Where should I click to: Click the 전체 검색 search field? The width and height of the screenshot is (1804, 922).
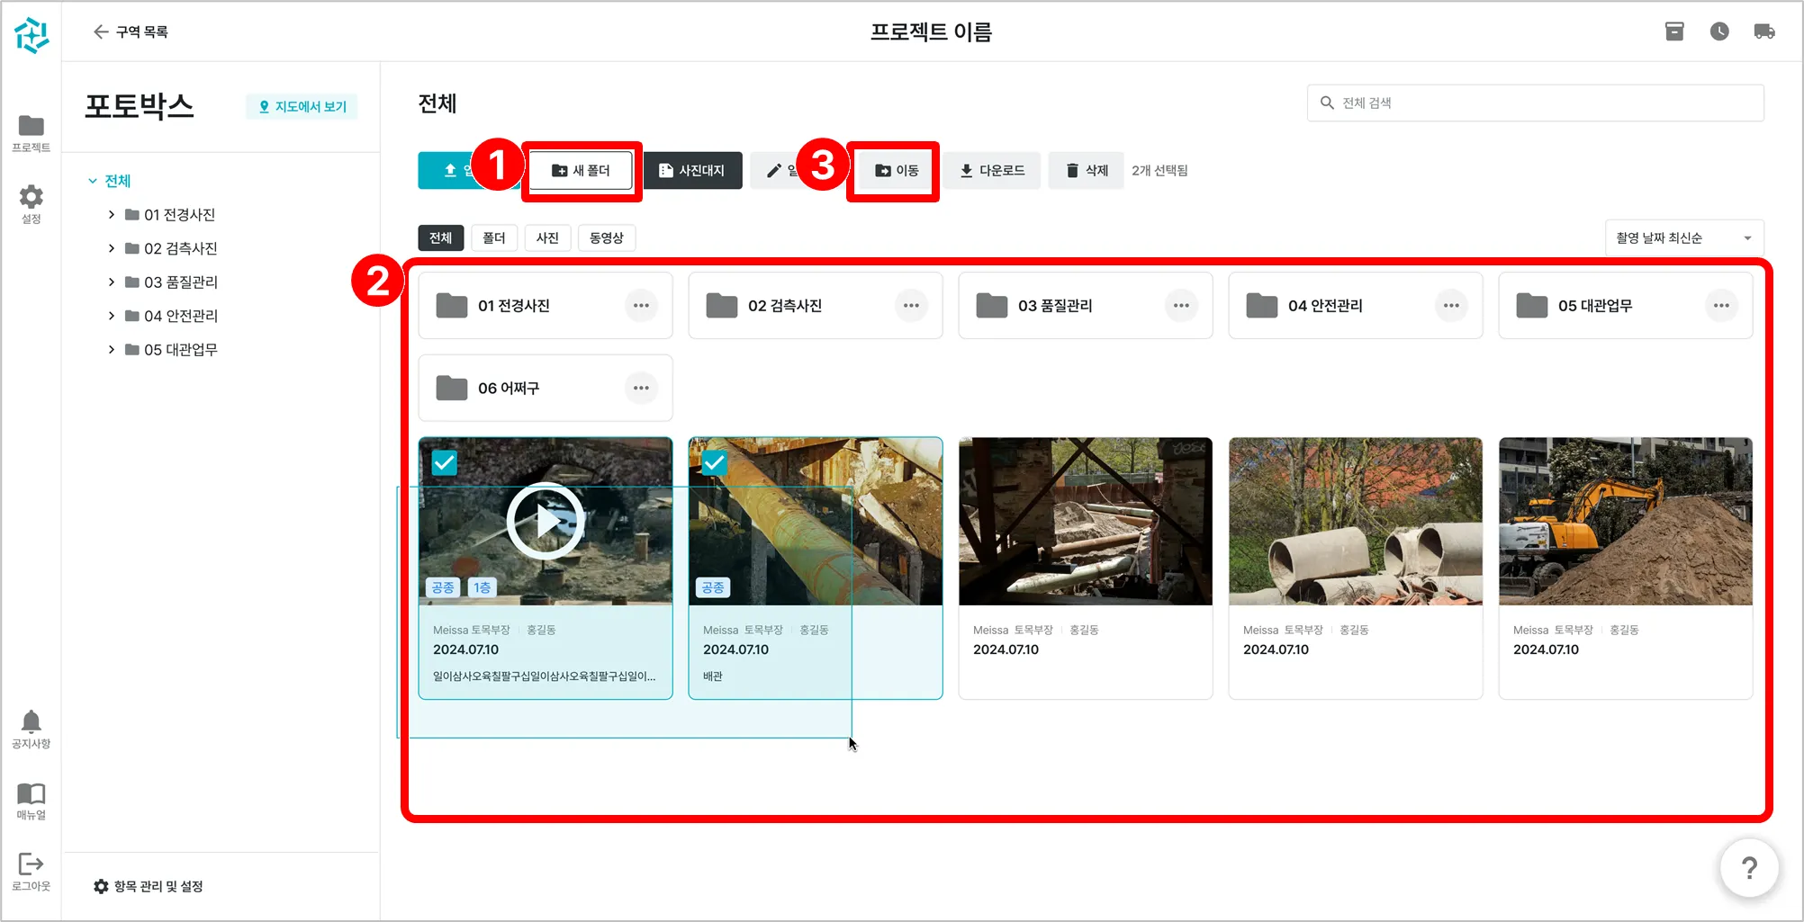[1535, 103]
